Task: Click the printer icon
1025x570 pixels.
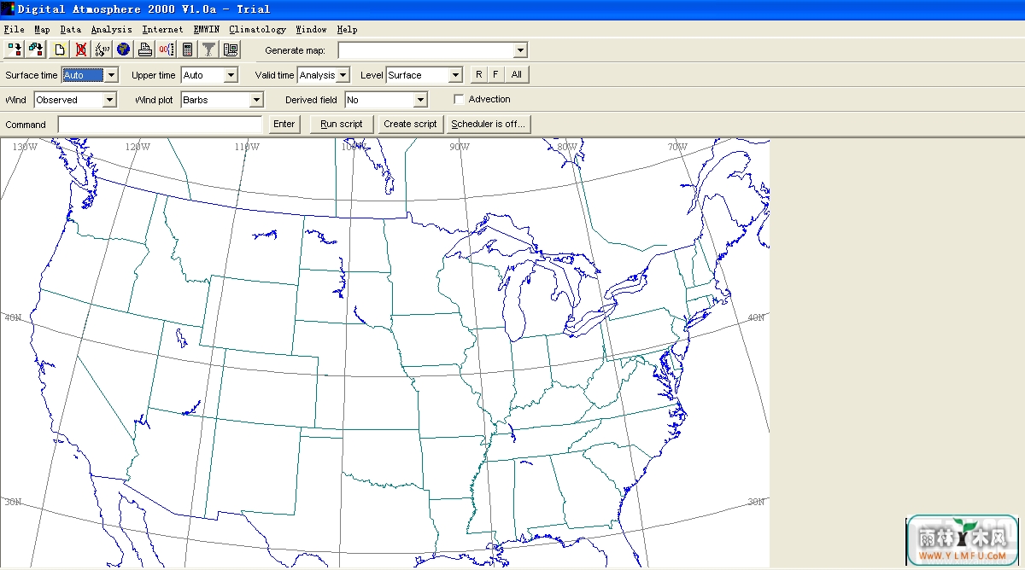Action: (x=145, y=49)
